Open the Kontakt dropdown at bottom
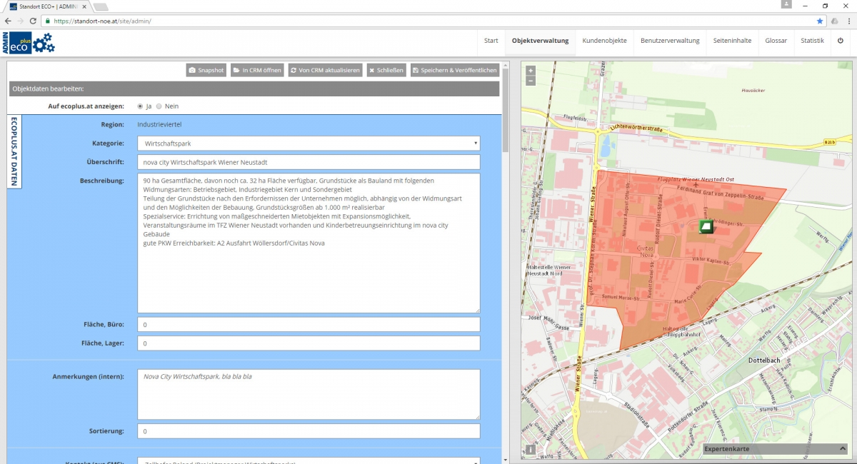This screenshot has height=464, width=857. tap(309, 461)
